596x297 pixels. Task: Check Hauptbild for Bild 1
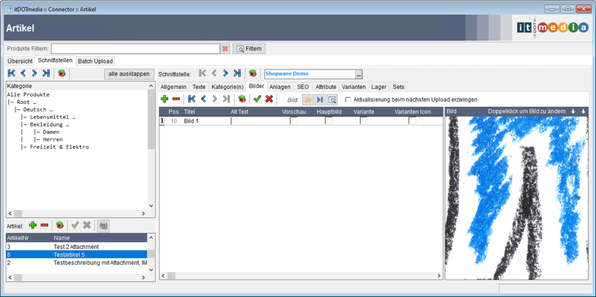click(x=328, y=121)
